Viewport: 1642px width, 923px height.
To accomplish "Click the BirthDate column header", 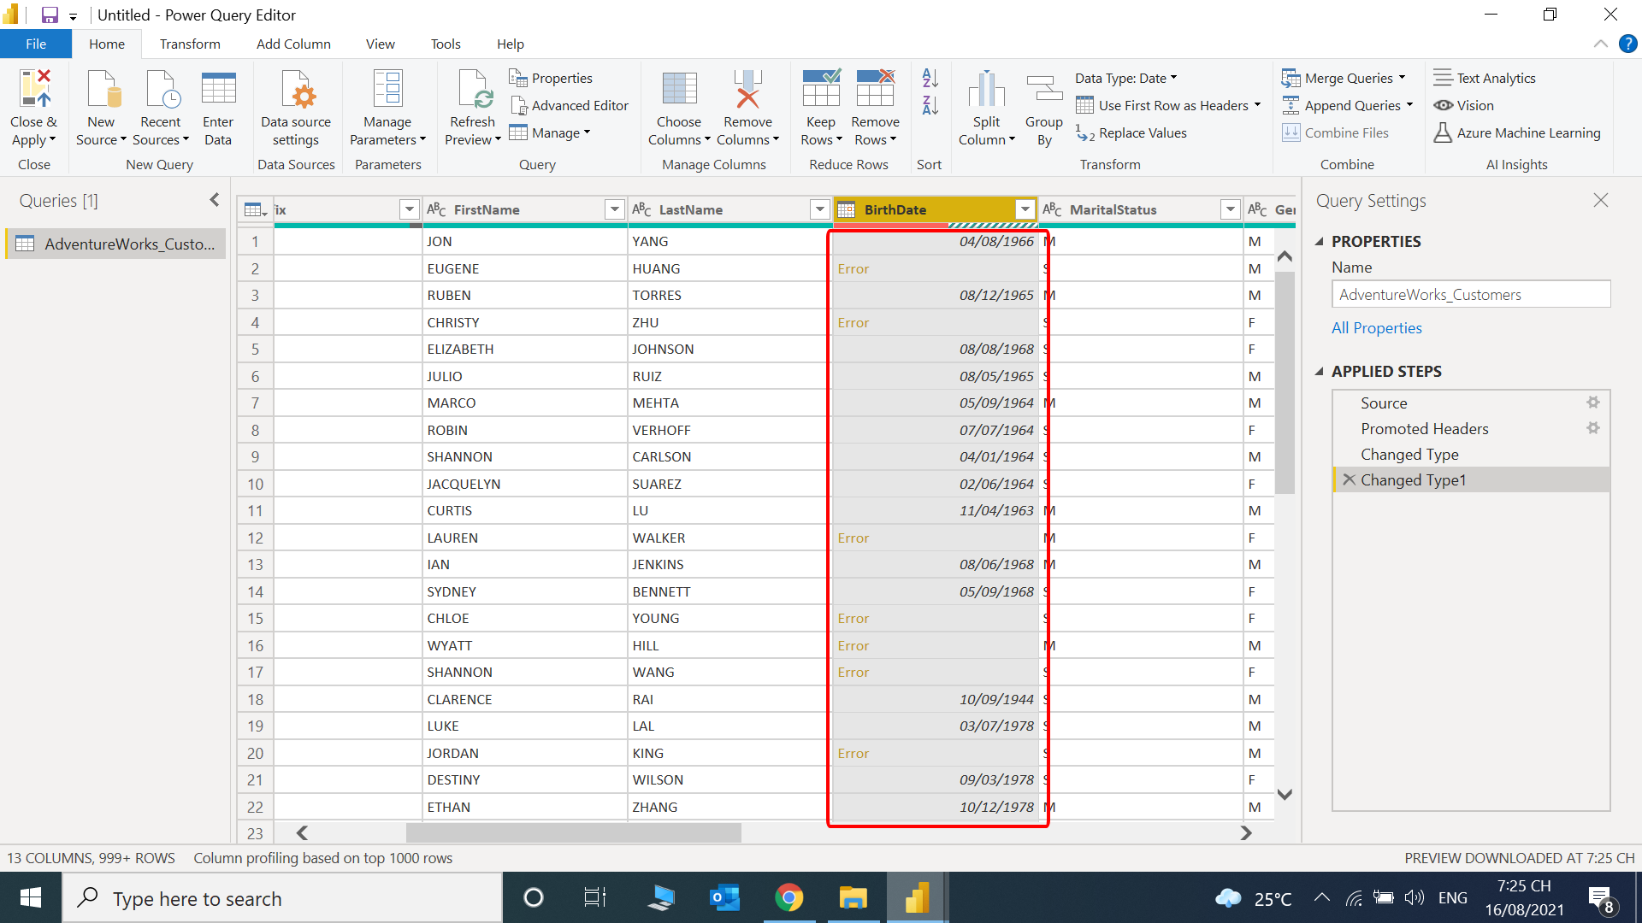I will pyautogui.click(x=936, y=209).
